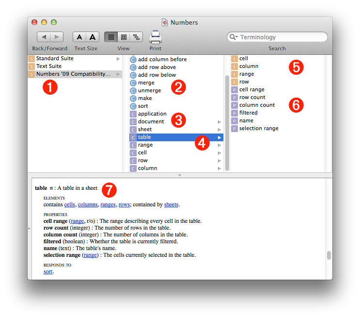Expand row class disclosure arrow

(219, 161)
